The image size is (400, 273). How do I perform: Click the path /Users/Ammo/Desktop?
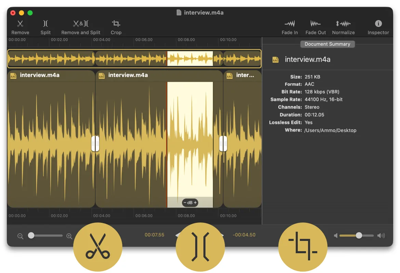coord(330,130)
